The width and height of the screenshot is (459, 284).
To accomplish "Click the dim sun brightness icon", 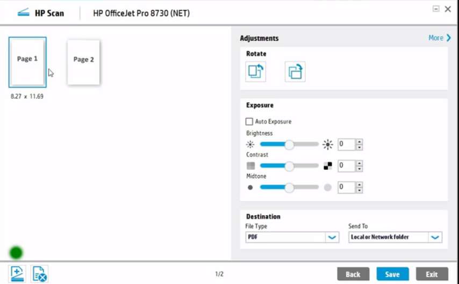I will click(x=250, y=144).
